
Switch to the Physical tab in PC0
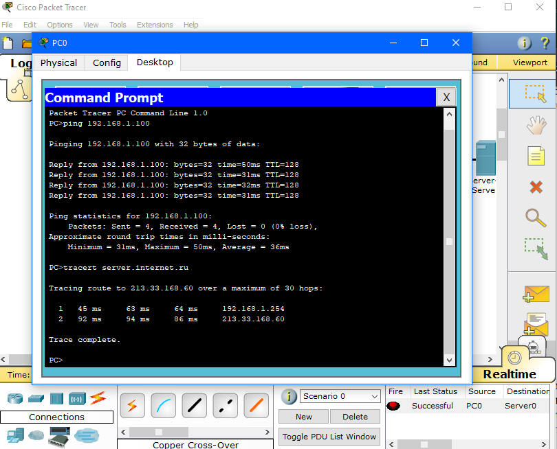tap(58, 62)
